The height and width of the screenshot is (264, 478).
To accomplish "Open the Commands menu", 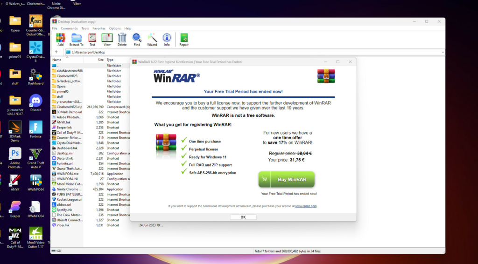I will [69, 28].
